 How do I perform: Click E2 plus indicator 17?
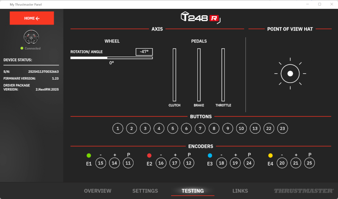tap(174, 163)
